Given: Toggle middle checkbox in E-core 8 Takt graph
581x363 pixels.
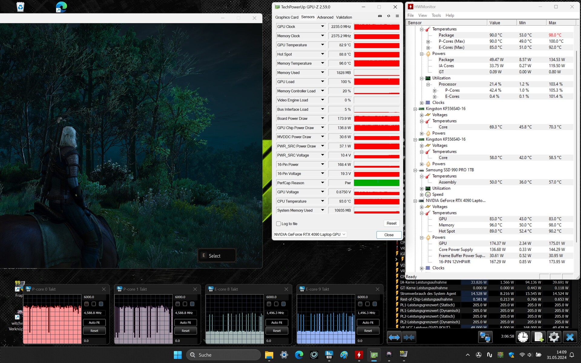Looking at the screenshot, I should tap(276, 304).
